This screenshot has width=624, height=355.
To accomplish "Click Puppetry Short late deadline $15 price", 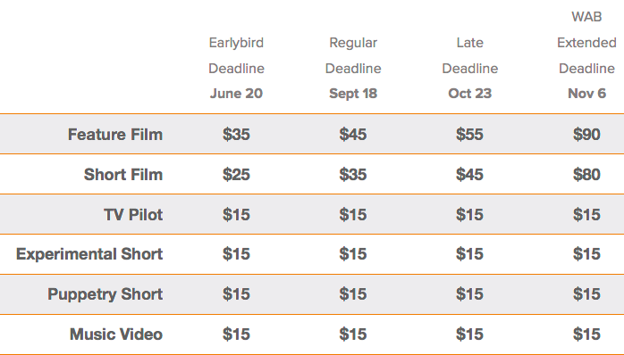I will tap(470, 294).
